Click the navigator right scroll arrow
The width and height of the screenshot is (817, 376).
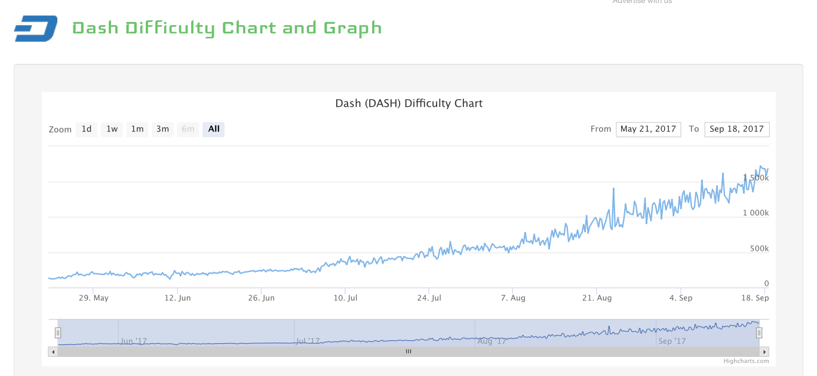tap(764, 352)
